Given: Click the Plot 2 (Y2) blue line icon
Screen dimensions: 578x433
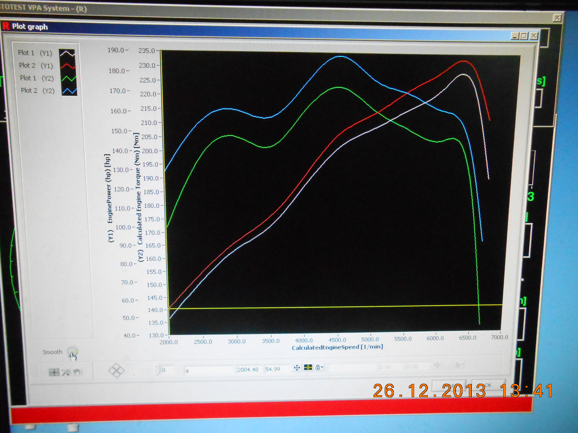Looking at the screenshot, I should point(69,91).
